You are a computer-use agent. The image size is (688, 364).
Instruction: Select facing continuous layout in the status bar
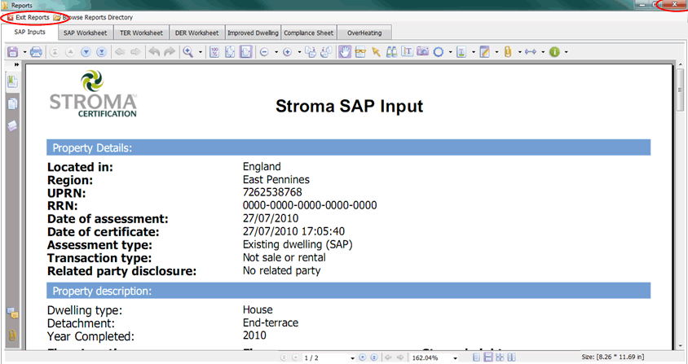500,357
